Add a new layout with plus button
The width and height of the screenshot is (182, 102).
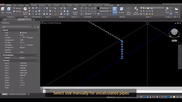pos(28,94)
